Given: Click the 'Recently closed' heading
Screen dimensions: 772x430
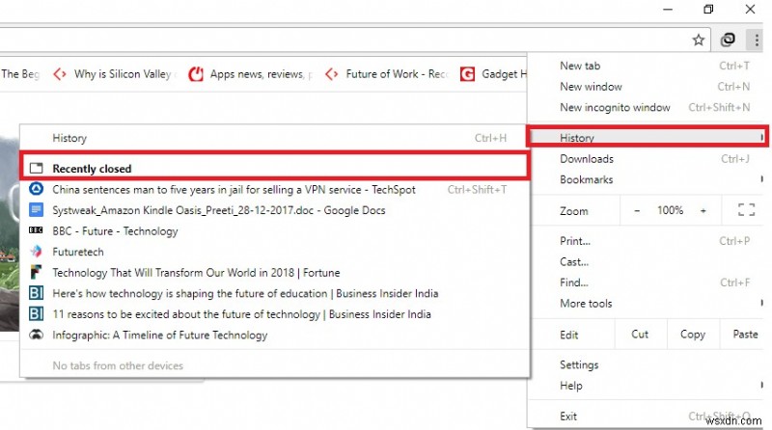Looking at the screenshot, I should pos(92,169).
